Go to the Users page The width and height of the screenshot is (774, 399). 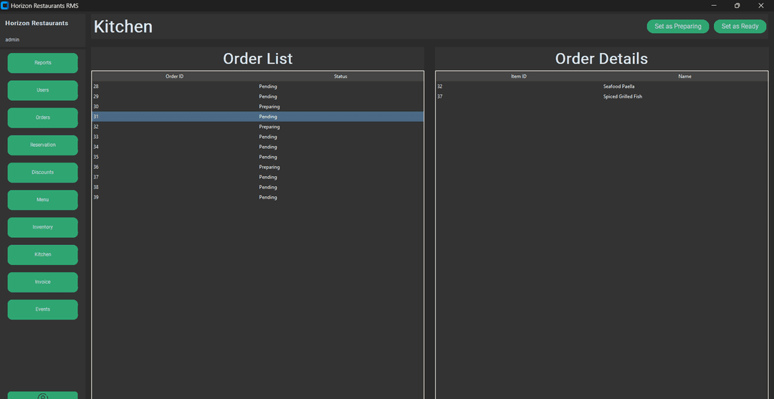click(x=42, y=90)
